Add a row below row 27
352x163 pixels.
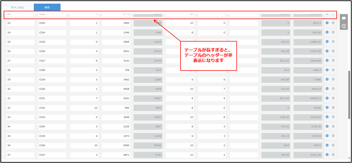click(327, 60)
